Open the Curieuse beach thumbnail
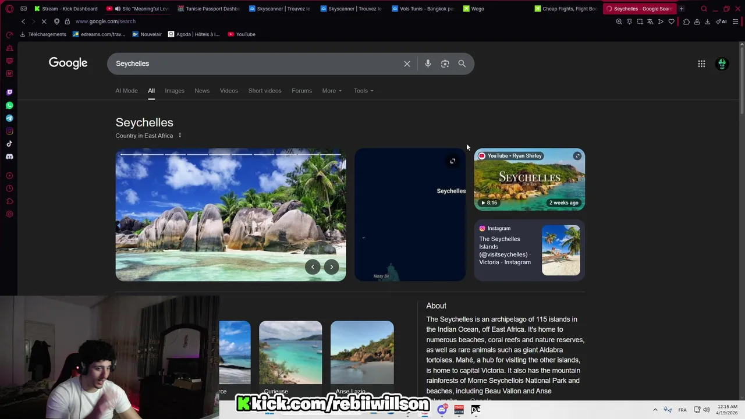 (290, 358)
